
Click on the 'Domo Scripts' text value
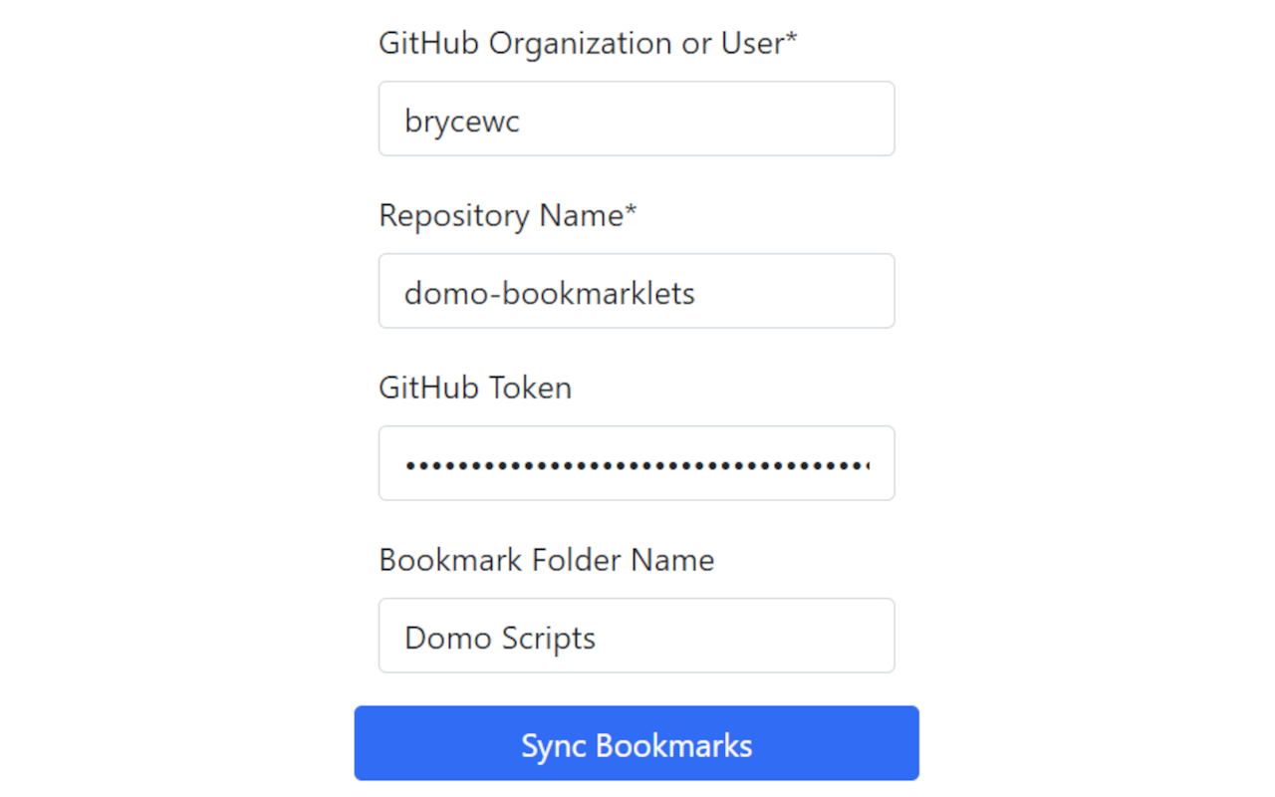point(499,638)
